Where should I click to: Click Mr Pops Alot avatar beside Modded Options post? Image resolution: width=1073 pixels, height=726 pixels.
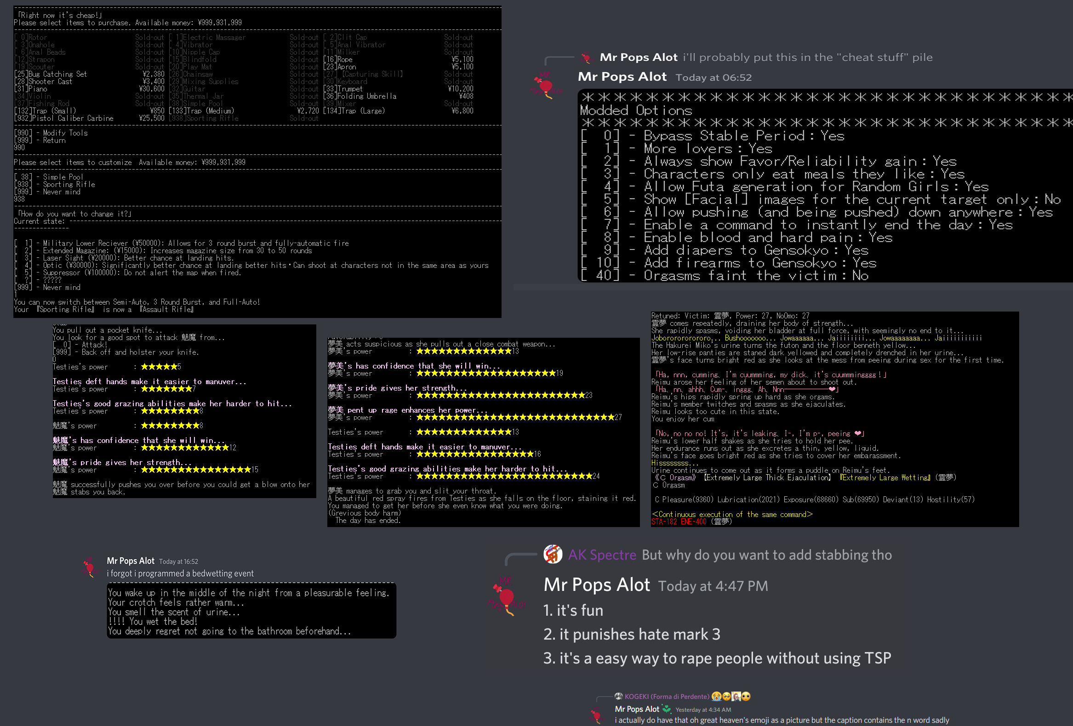tap(546, 85)
